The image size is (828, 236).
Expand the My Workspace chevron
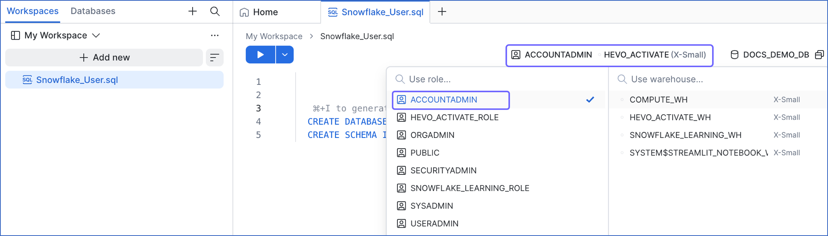(96, 36)
